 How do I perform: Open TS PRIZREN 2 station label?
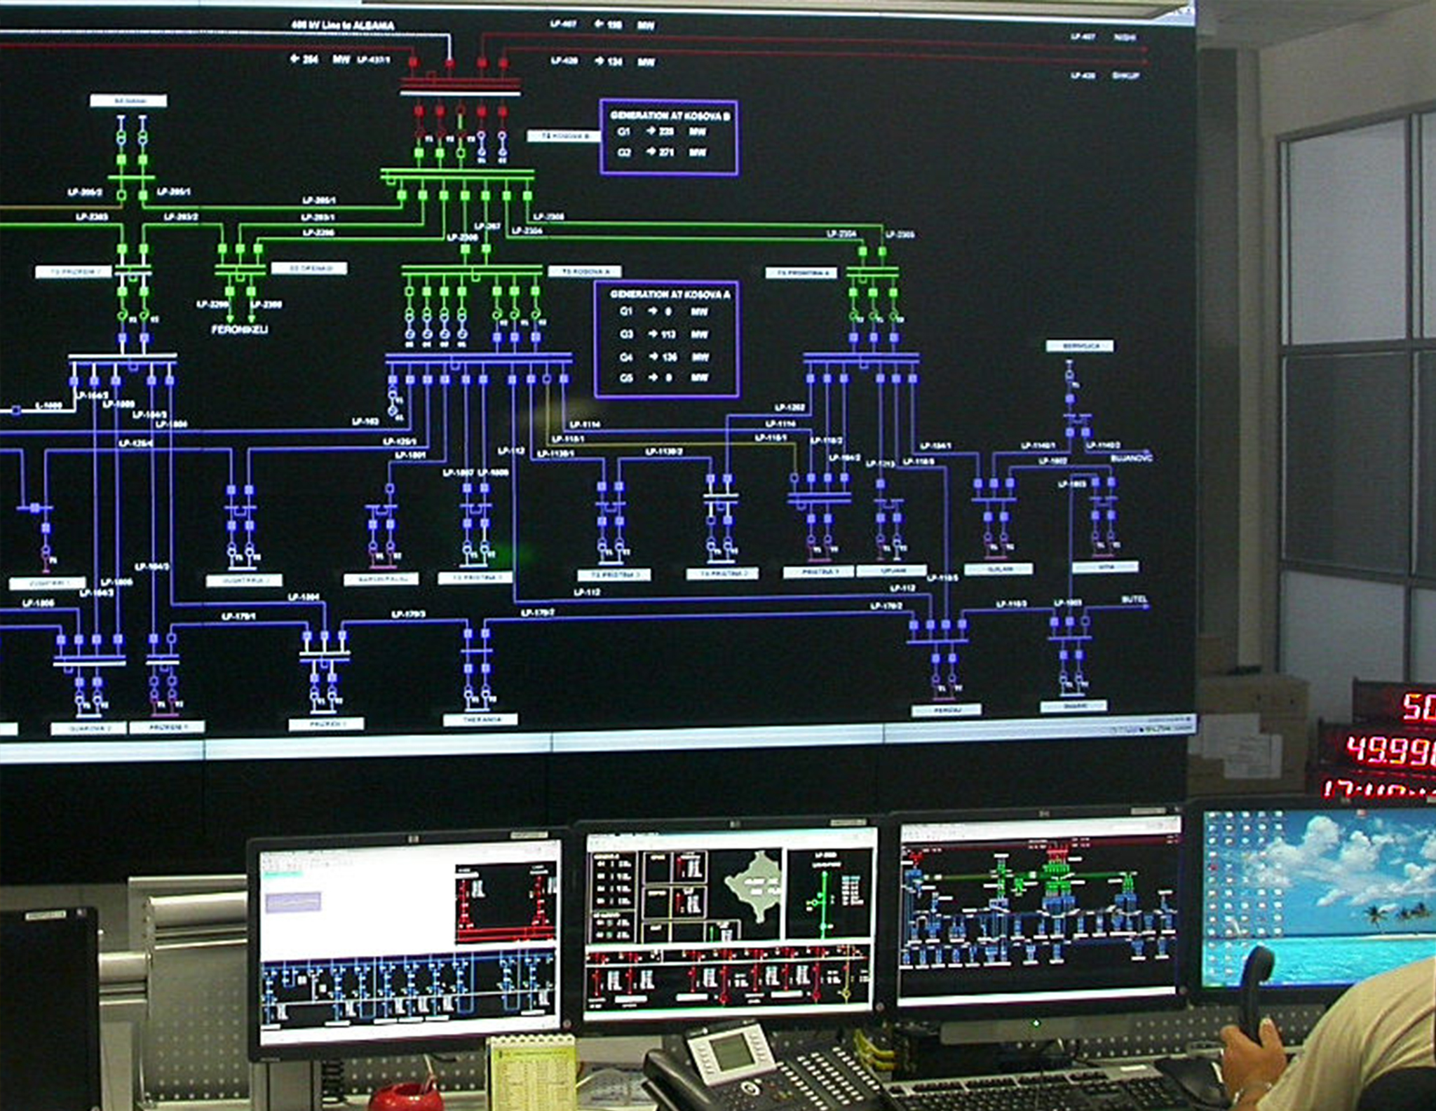[x=74, y=271]
